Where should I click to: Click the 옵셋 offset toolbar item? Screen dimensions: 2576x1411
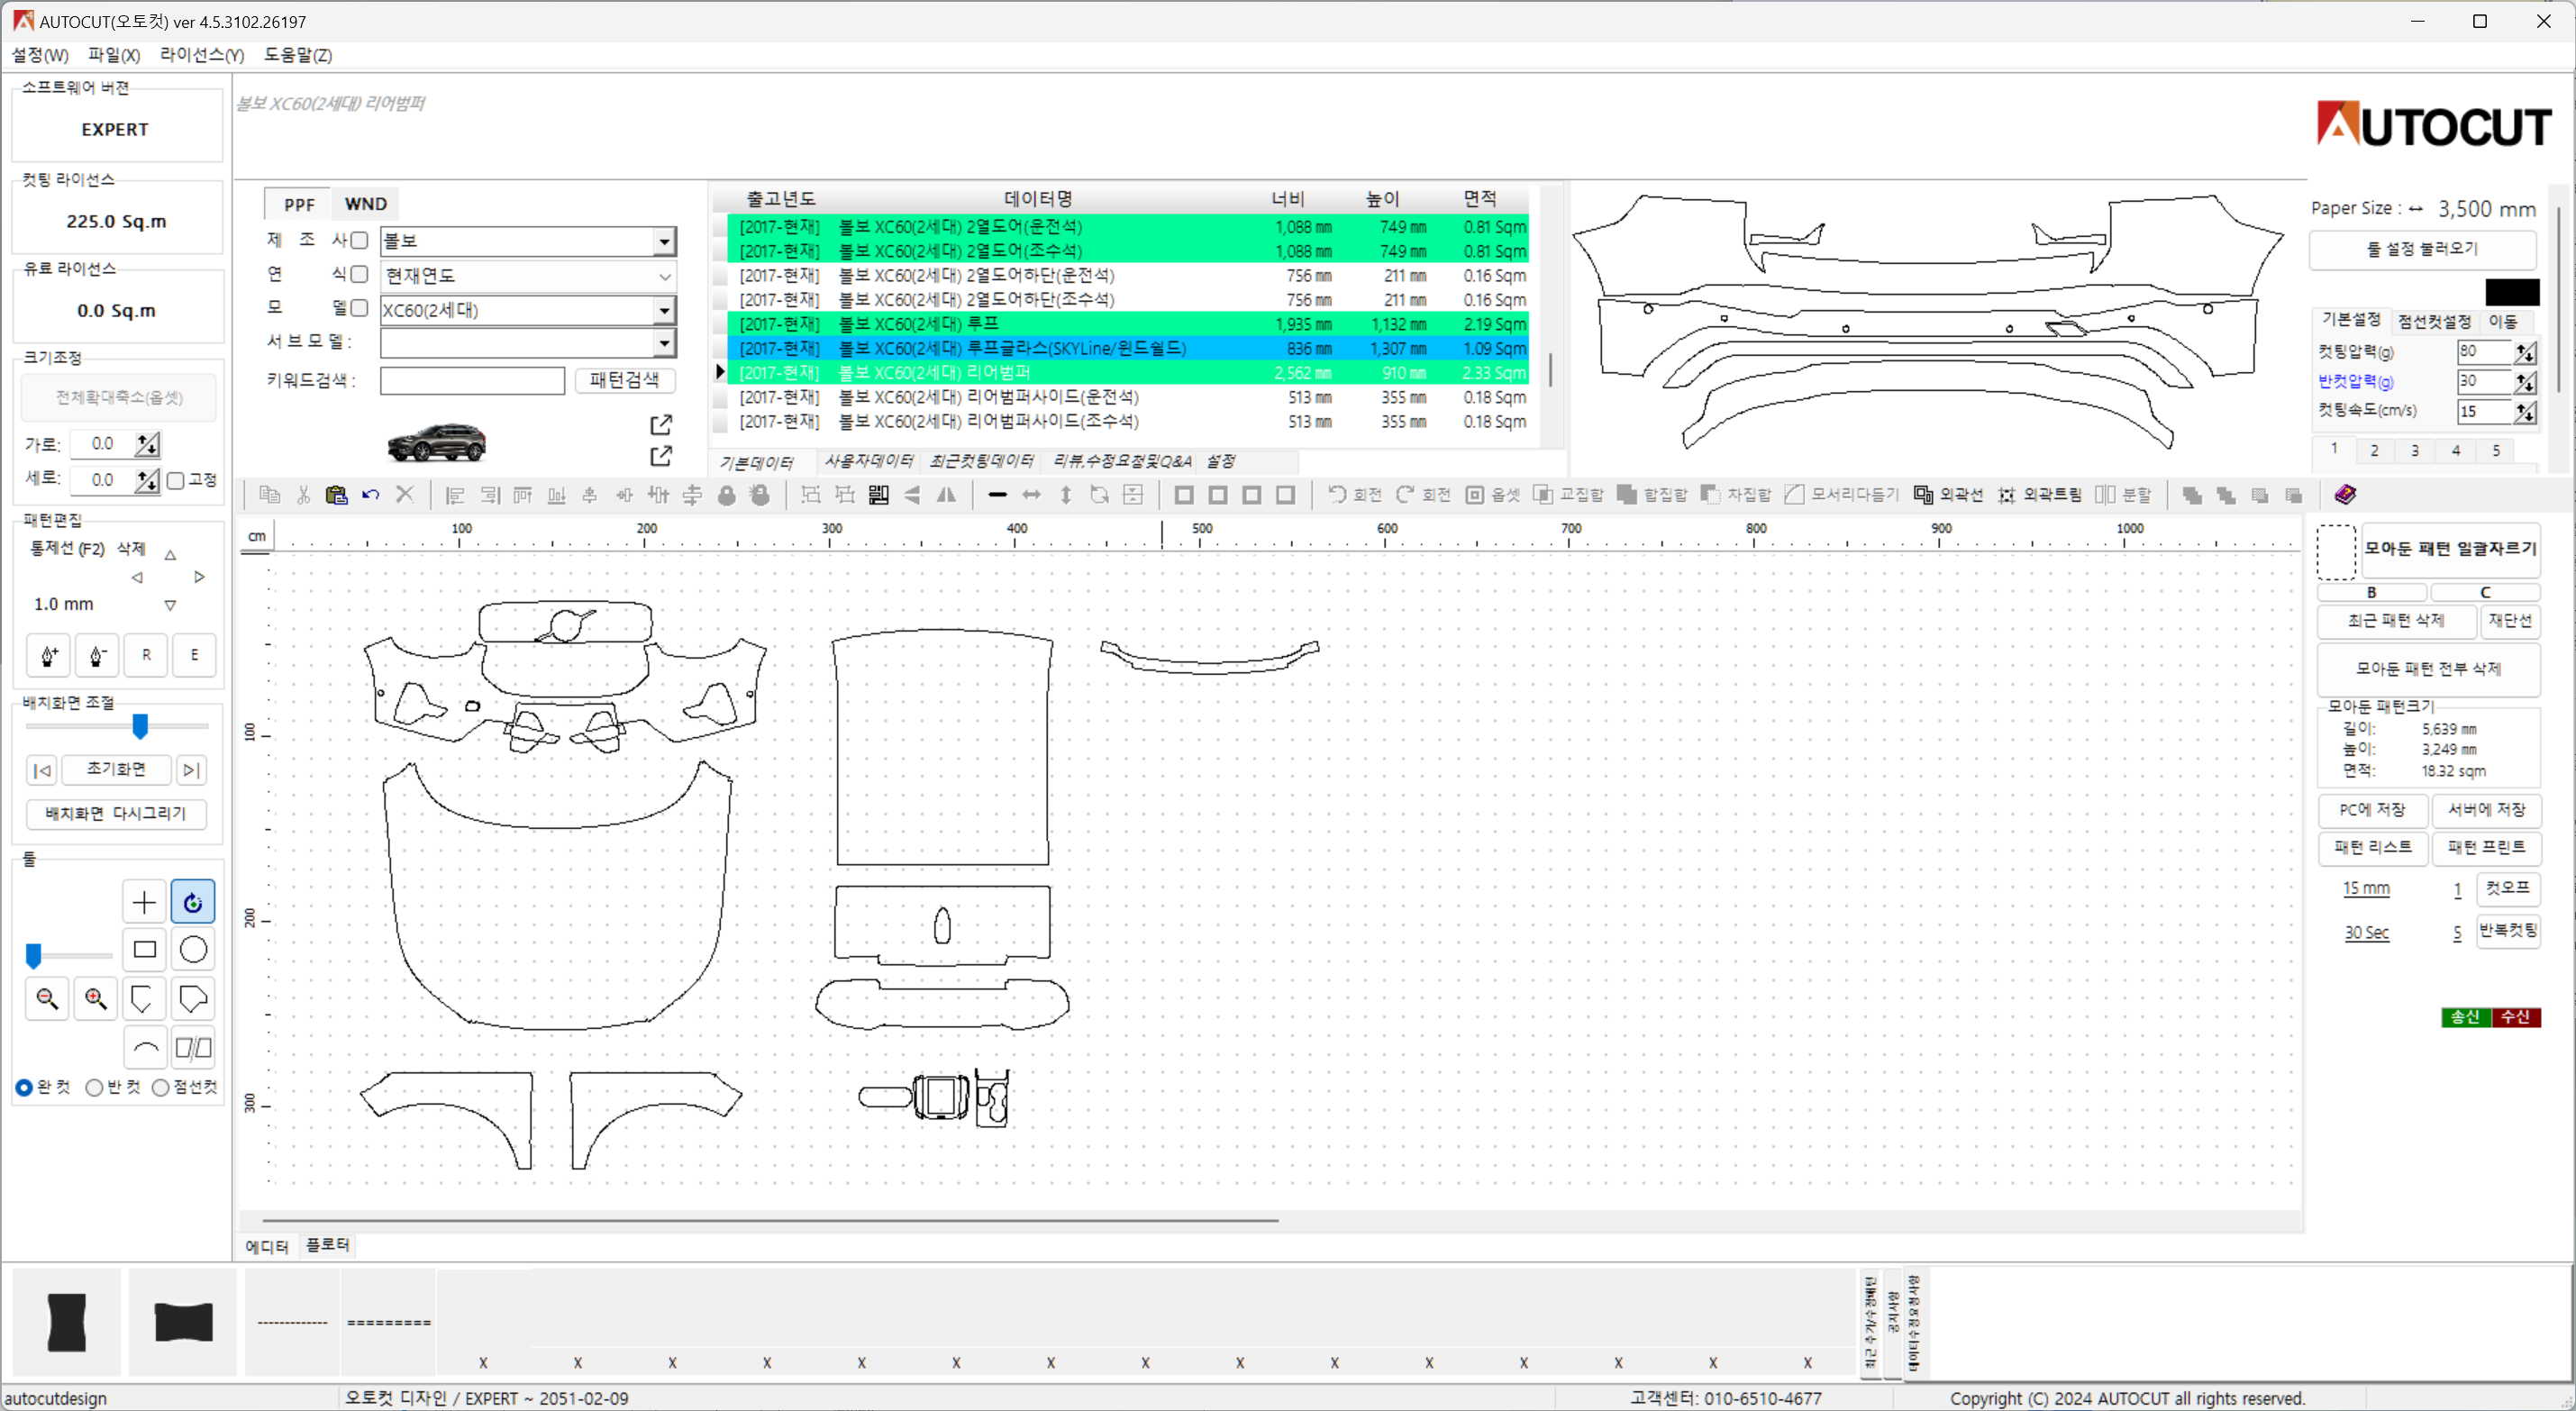click(x=1493, y=495)
